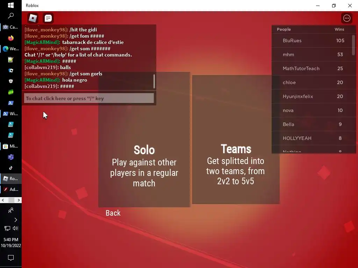Click the chat window scrollbar

tap(154, 81)
